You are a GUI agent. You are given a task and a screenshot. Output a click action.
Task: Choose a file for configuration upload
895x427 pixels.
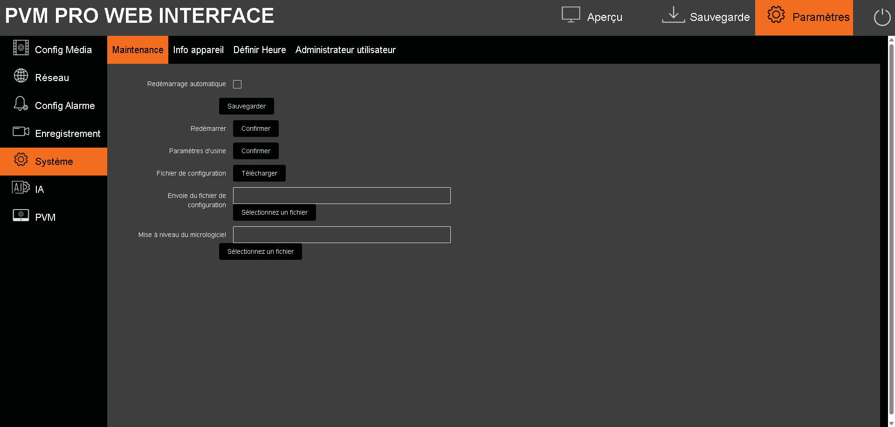click(275, 212)
